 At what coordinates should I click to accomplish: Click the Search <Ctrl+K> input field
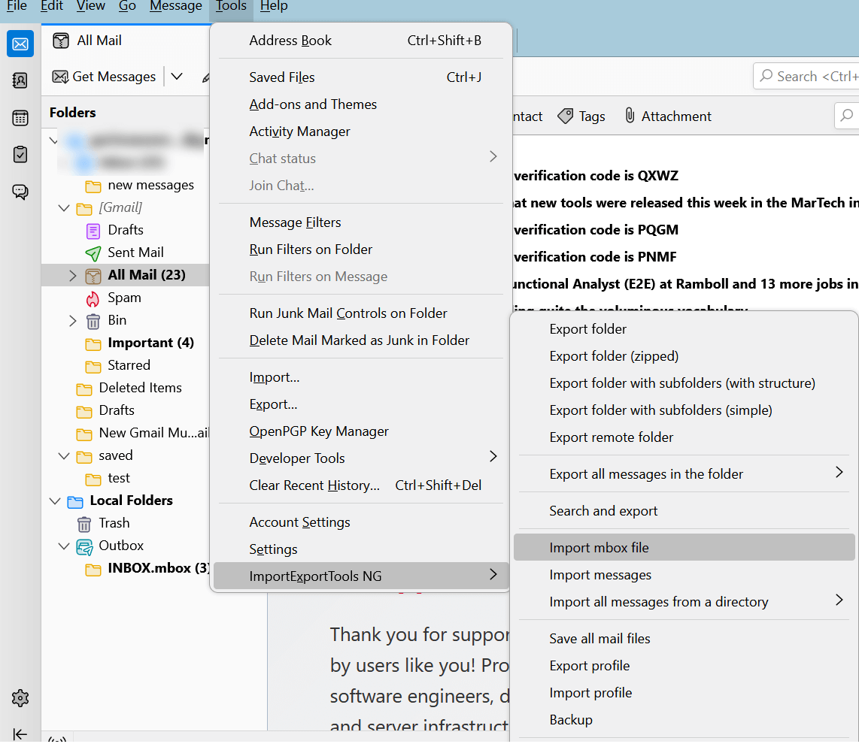coord(806,76)
